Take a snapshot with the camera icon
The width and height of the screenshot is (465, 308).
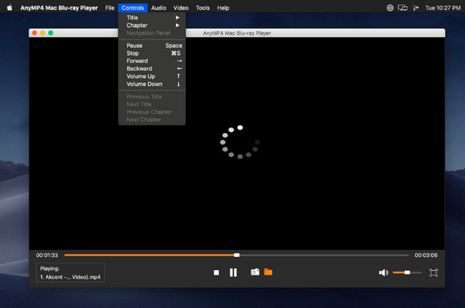255,272
